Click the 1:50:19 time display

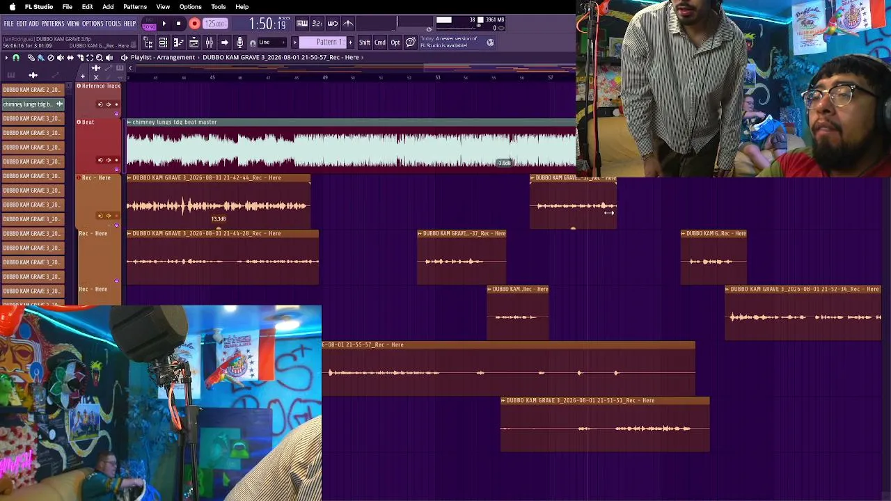pyautogui.click(x=268, y=24)
